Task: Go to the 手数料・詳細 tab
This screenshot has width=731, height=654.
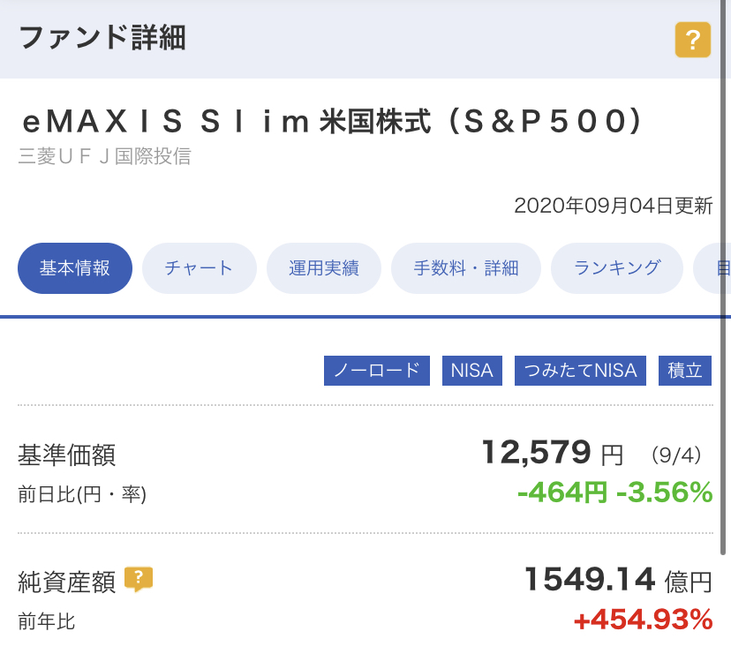Action: 466,268
